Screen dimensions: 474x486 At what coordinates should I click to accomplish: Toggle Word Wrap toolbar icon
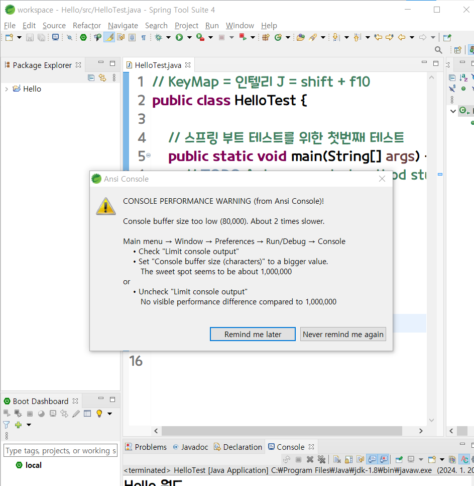tap(121, 38)
